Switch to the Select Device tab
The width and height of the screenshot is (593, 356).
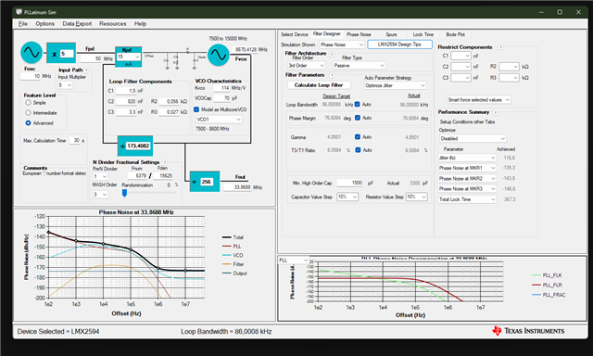pyautogui.click(x=295, y=34)
